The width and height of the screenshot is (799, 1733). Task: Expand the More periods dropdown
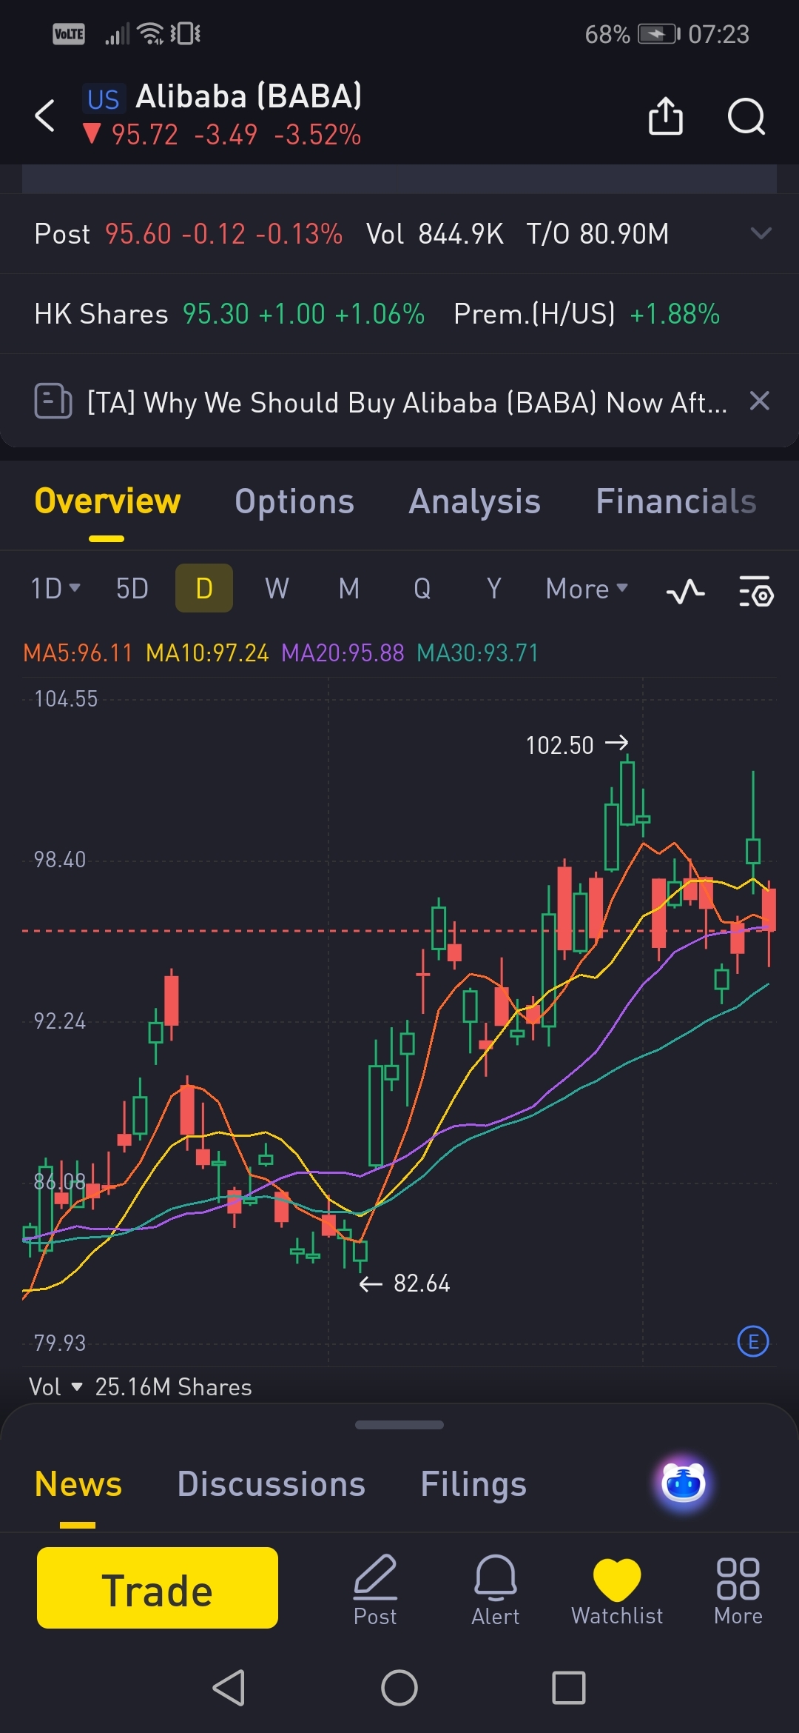click(587, 589)
